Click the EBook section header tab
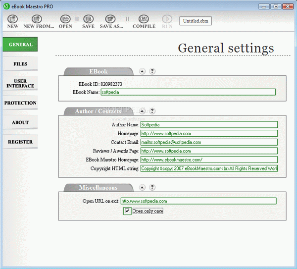The height and width of the screenshot is (269, 297). pos(99,71)
